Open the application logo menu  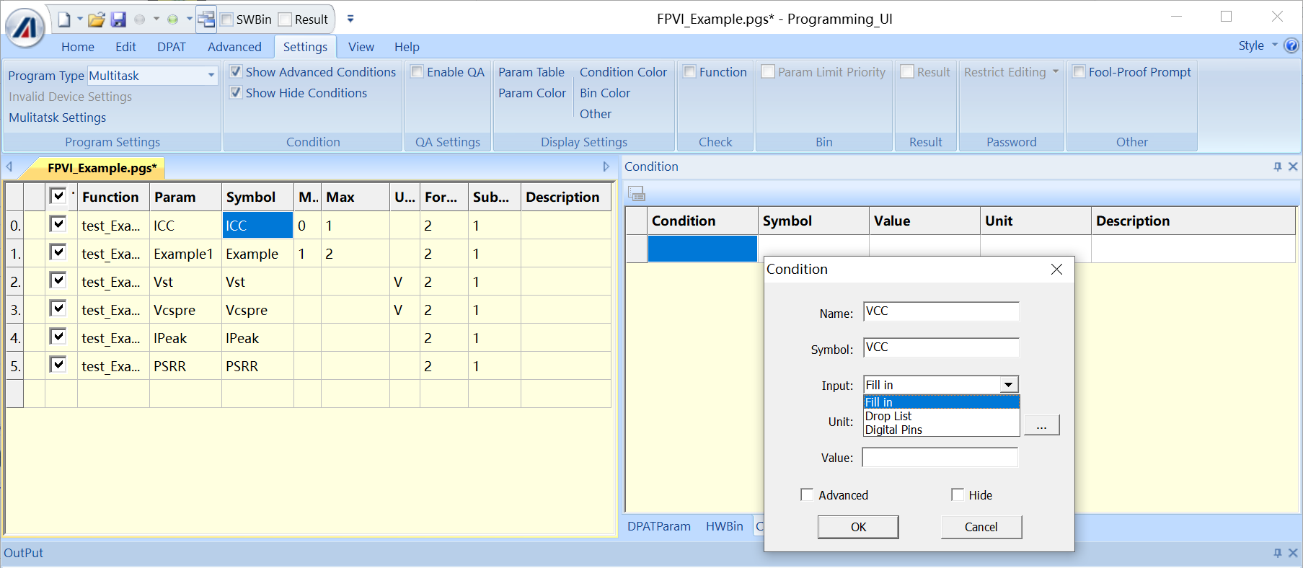click(x=25, y=27)
